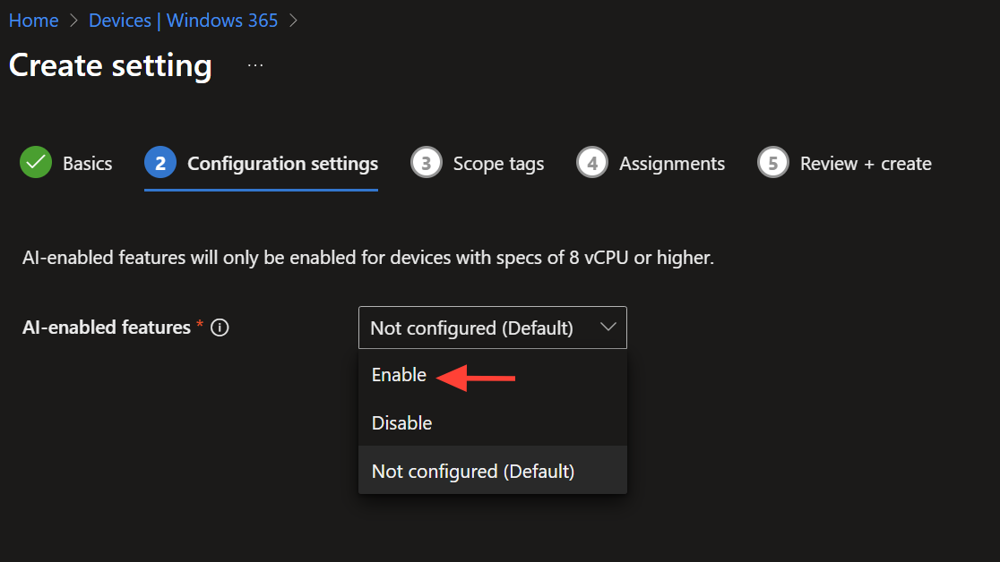Click the step 3 number circle

[x=427, y=163]
